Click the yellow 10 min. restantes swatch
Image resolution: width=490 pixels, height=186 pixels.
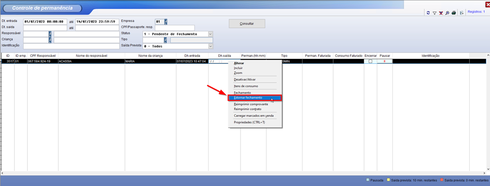point(388,180)
